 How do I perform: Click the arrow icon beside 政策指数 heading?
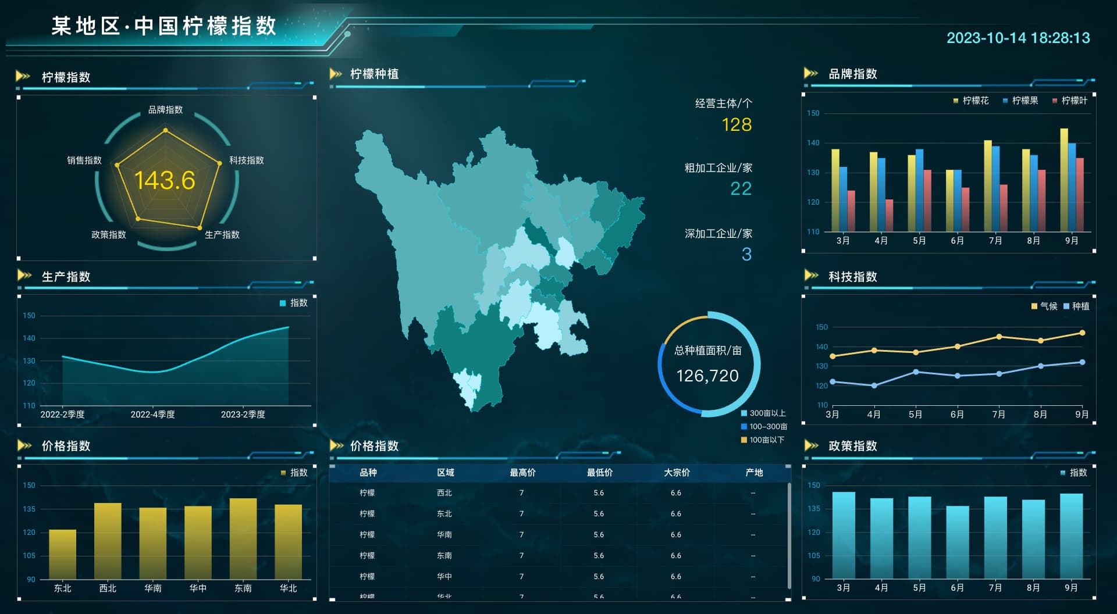click(811, 445)
